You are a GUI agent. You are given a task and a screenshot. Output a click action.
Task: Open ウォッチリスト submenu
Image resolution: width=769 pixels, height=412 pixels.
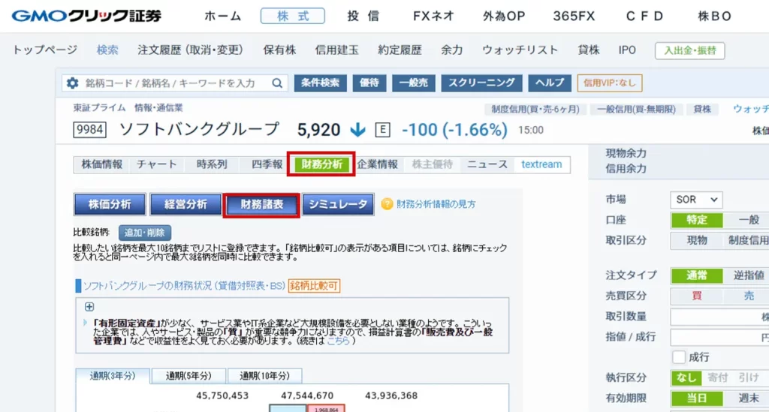click(520, 50)
